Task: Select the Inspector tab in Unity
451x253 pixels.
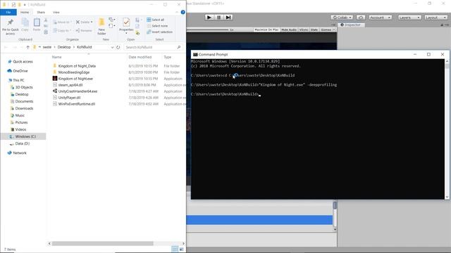Action: pyautogui.click(x=351, y=25)
